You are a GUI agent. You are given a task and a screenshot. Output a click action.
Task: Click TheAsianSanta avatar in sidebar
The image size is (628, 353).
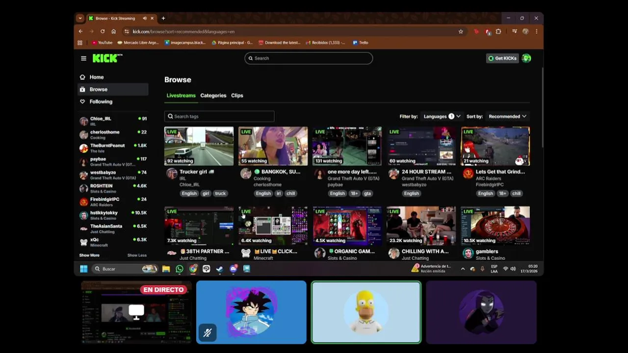click(x=84, y=228)
